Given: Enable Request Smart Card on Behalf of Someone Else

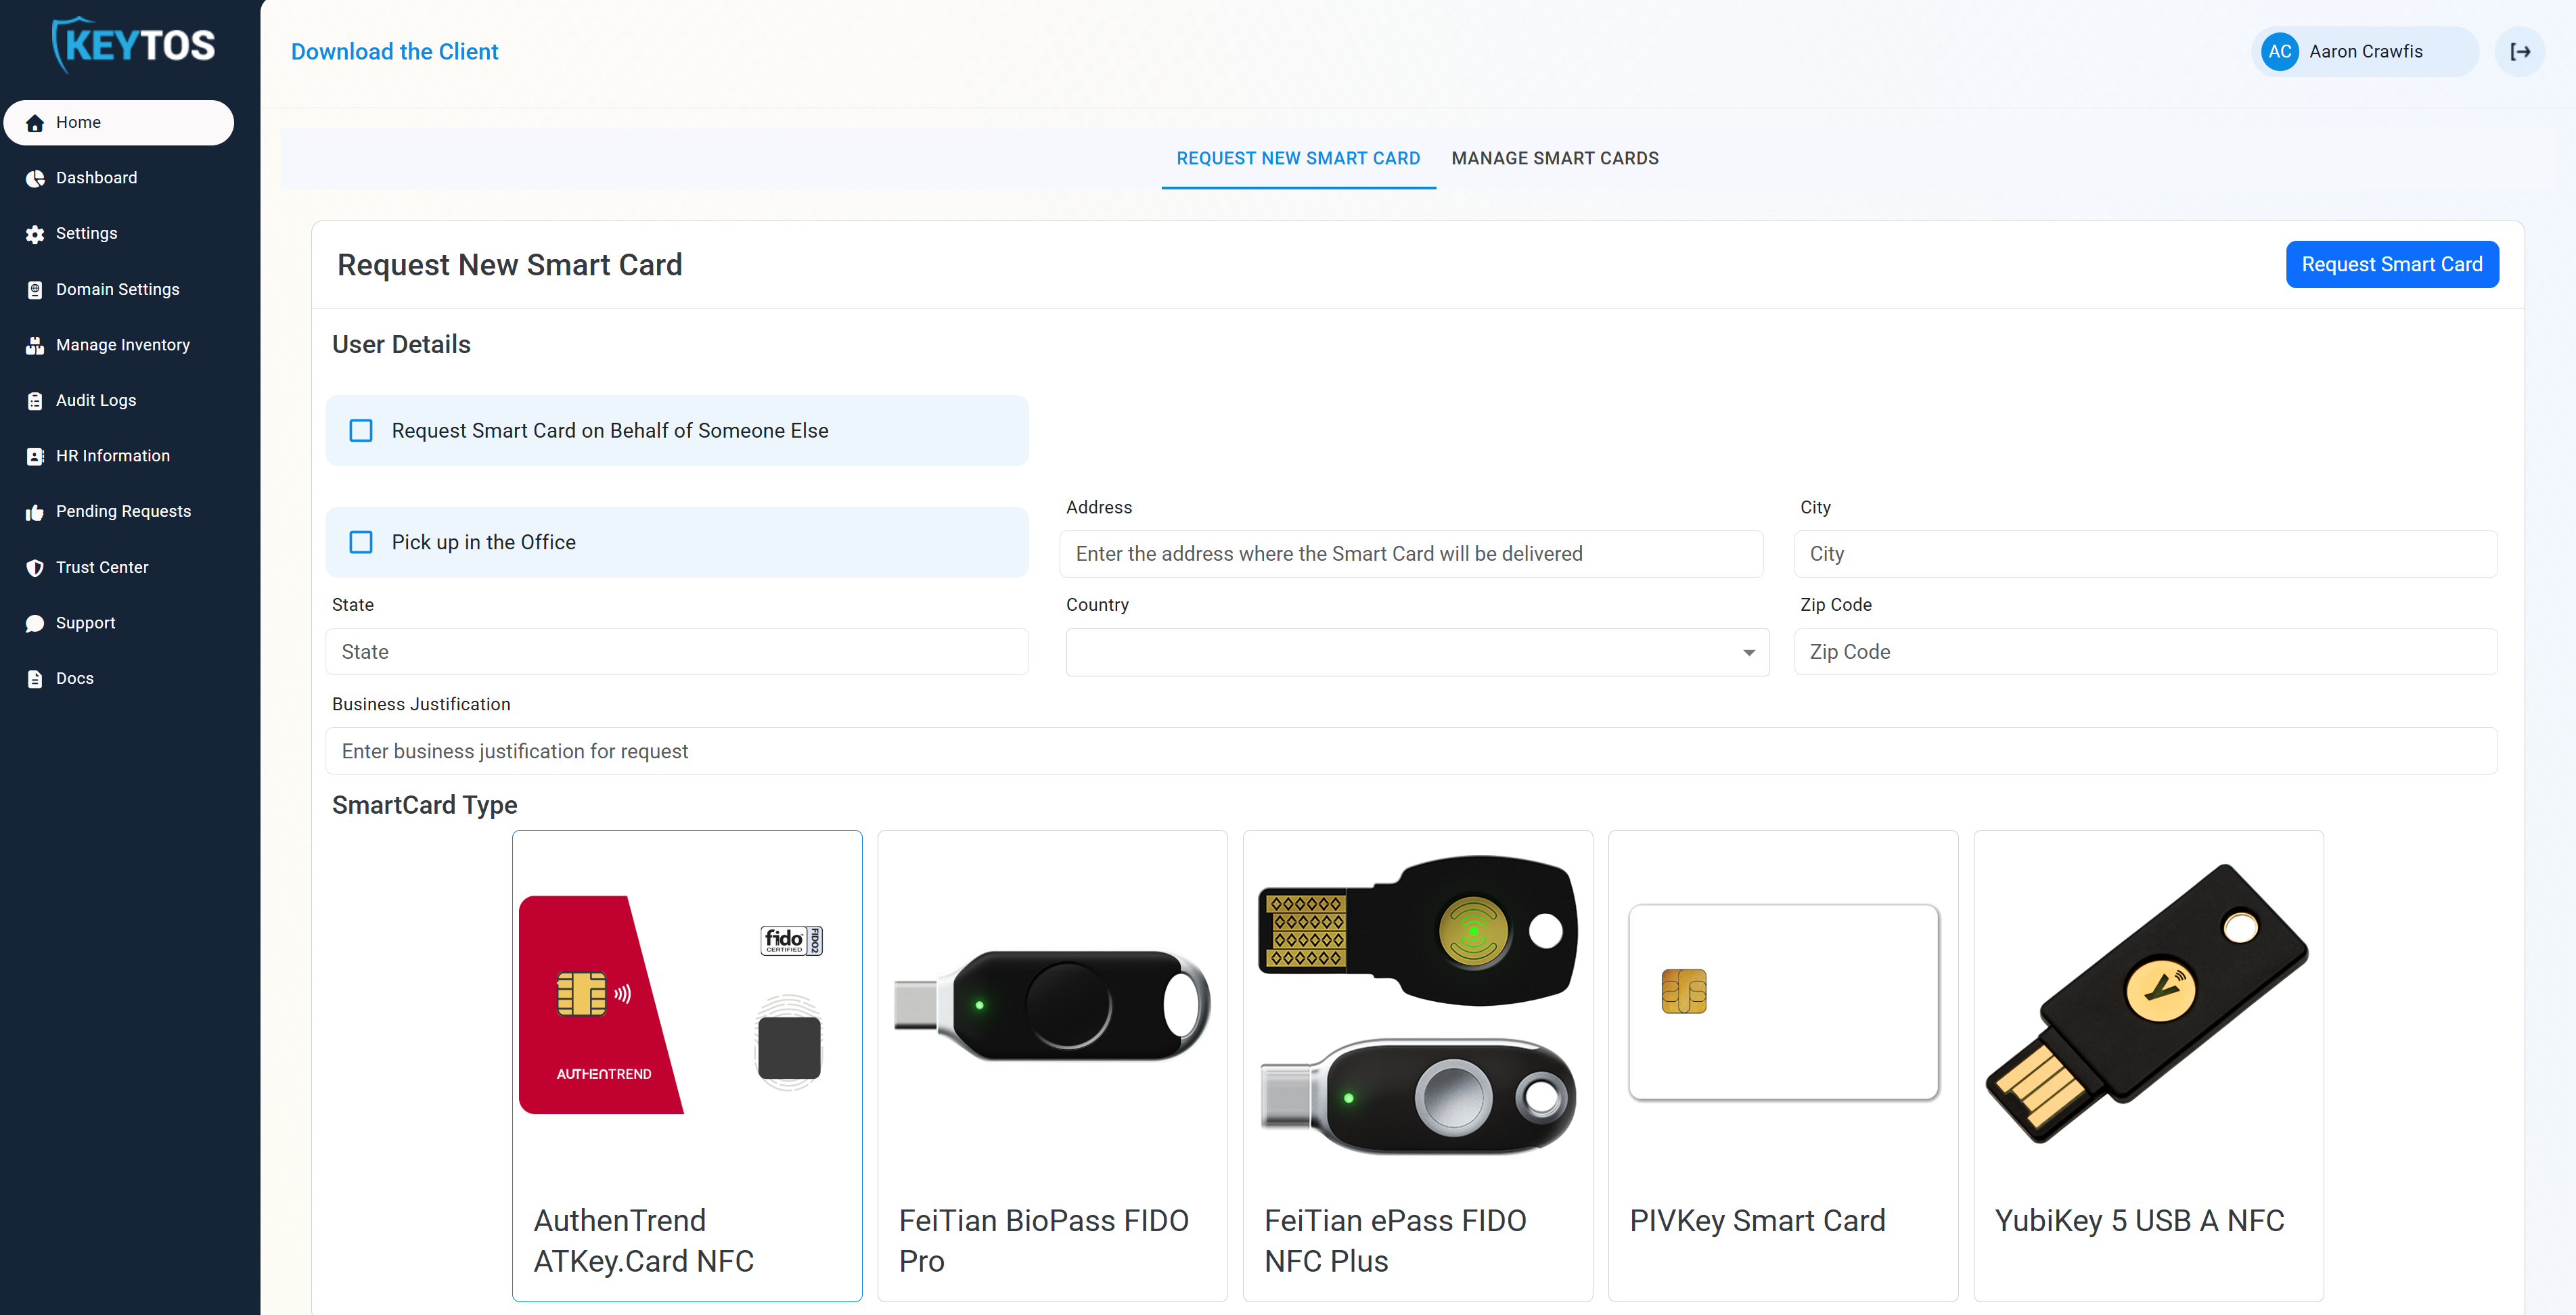Looking at the screenshot, I should pos(361,430).
